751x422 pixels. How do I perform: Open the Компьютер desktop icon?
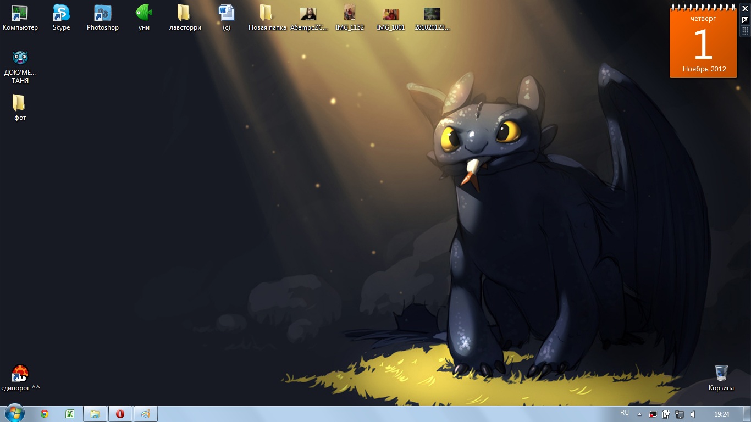pyautogui.click(x=20, y=18)
